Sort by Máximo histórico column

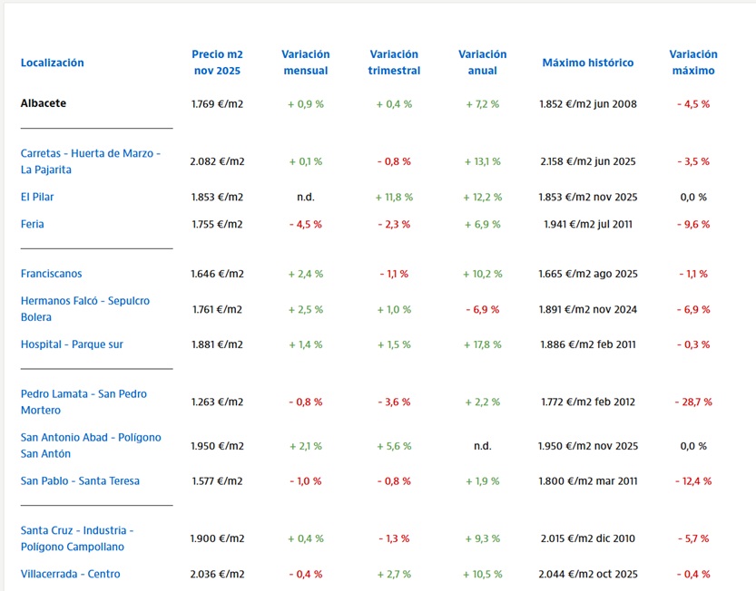587,63
